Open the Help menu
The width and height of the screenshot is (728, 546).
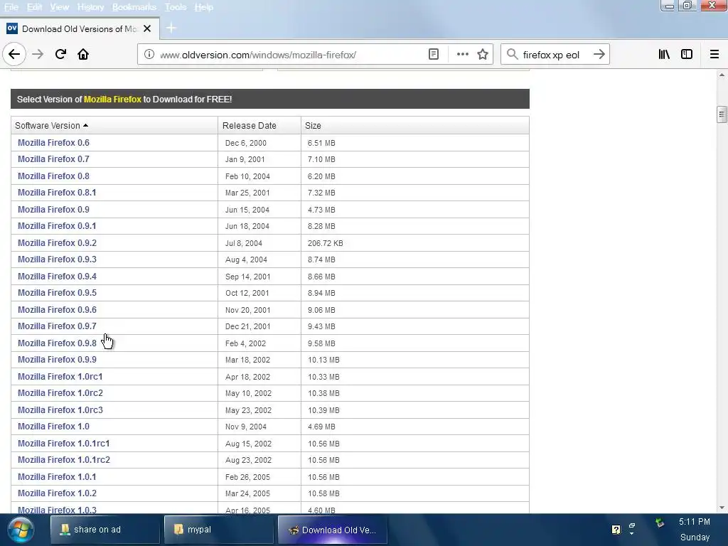pos(204,7)
